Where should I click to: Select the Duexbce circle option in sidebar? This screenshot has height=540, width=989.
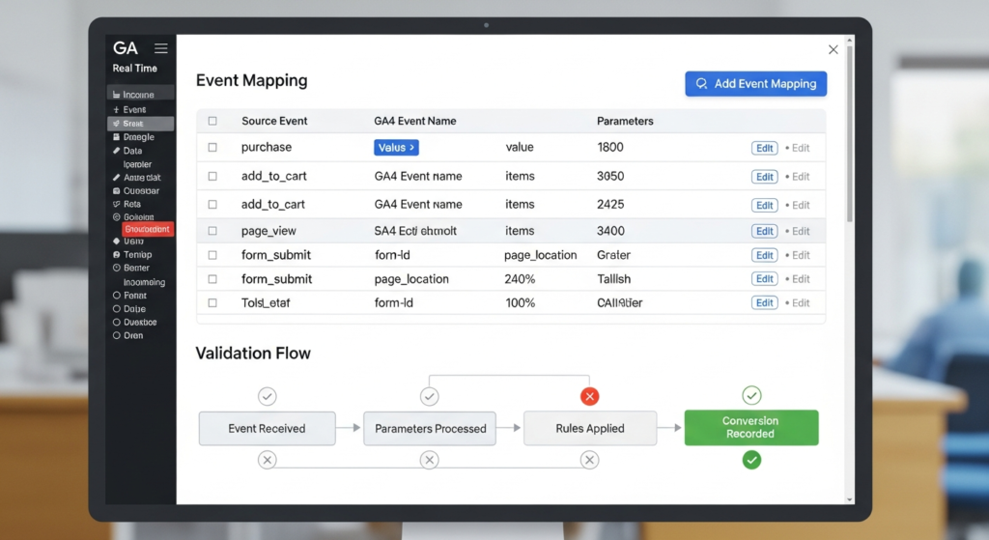point(116,323)
